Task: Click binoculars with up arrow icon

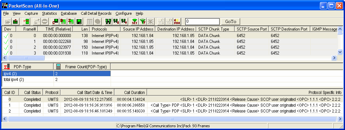Action: tap(124, 22)
